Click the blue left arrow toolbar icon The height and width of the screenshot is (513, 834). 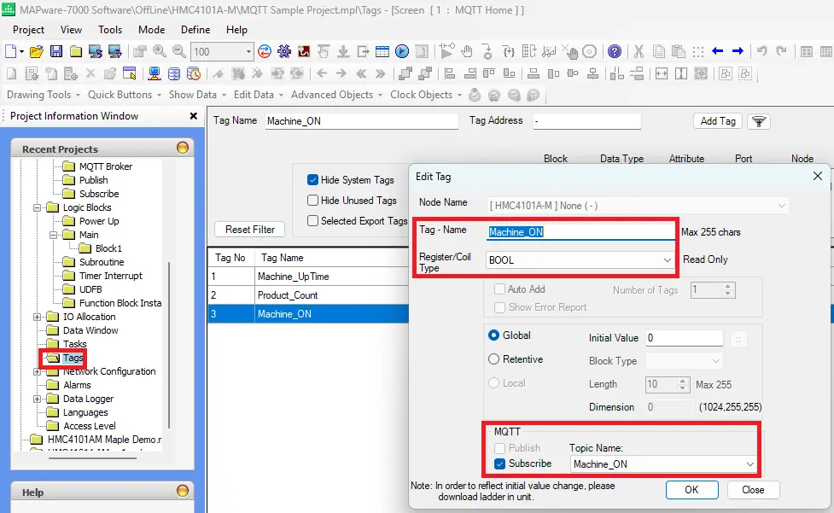click(718, 51)
